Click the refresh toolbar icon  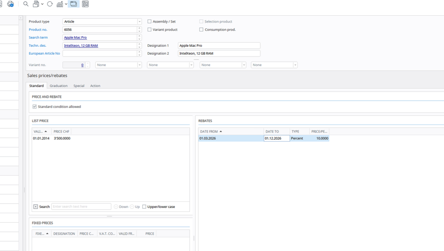click(x=50, y=4)
